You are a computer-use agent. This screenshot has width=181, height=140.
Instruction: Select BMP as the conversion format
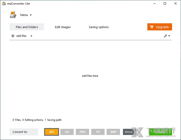[113, 132]
